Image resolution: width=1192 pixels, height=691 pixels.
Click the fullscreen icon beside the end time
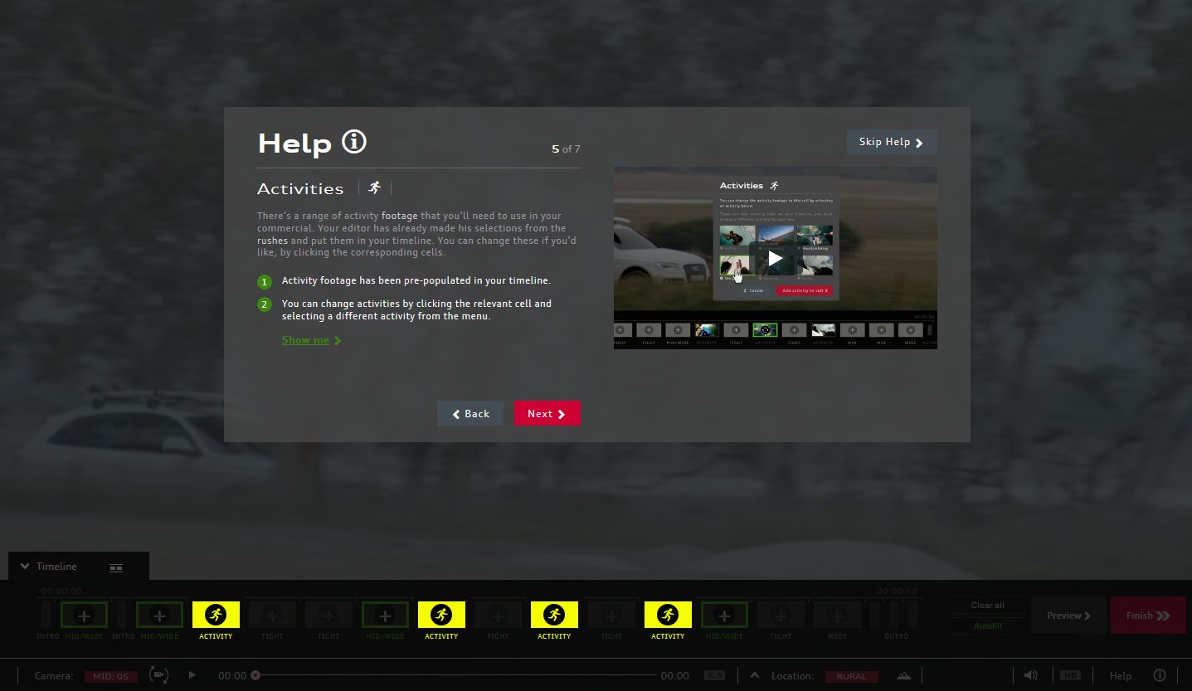click(713, 675)
